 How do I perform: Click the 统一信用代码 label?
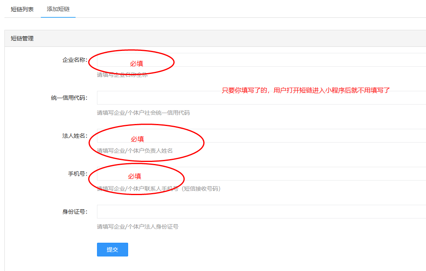(69, 98)
